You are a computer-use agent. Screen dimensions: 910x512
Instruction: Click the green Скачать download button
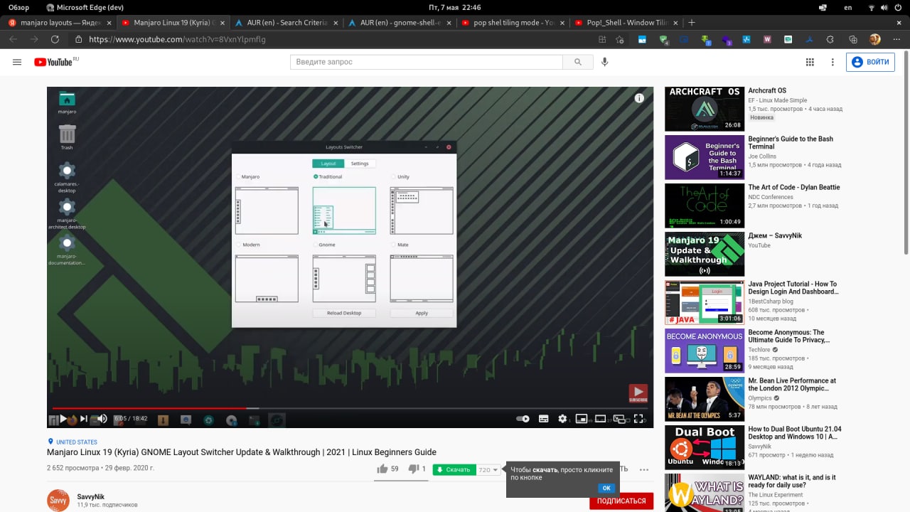(x=454, y=469)
